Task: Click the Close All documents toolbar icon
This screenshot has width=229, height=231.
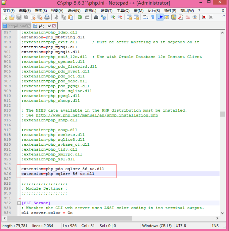Action: (x=40, y=17)
